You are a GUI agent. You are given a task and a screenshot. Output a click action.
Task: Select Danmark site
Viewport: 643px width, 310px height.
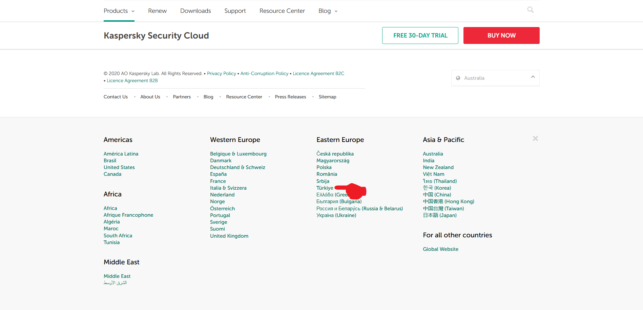[x=221, y=161]
